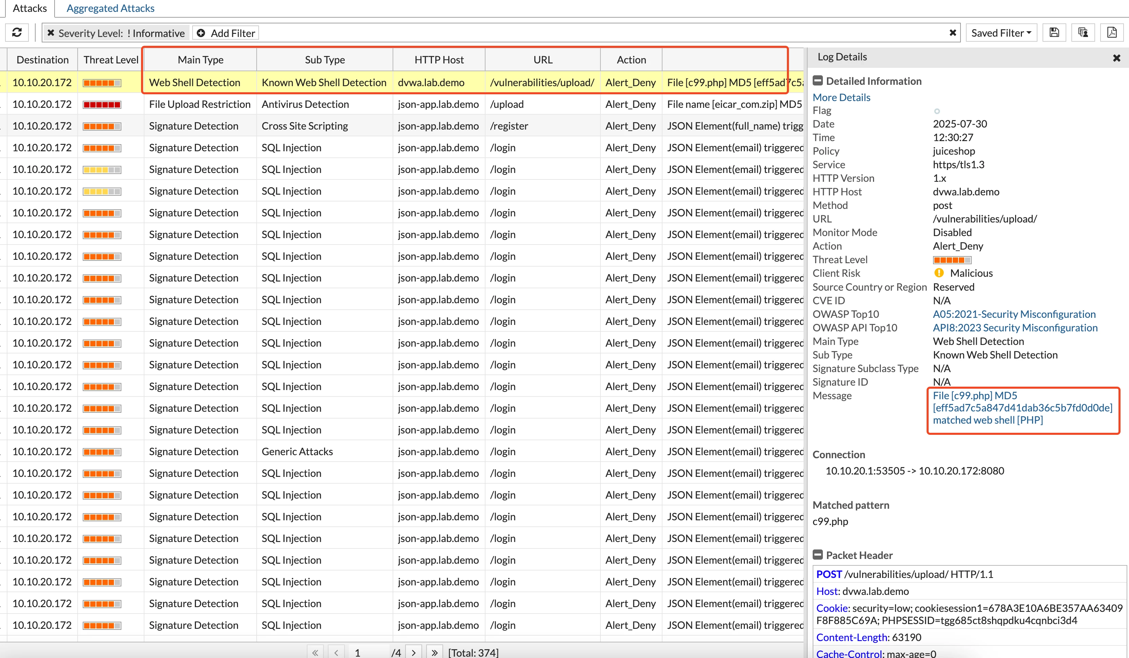This screenshot has height=658, width=1129.
Task: Click the connection 10.10.20.1:53505 text
Action: click(914, 471)
